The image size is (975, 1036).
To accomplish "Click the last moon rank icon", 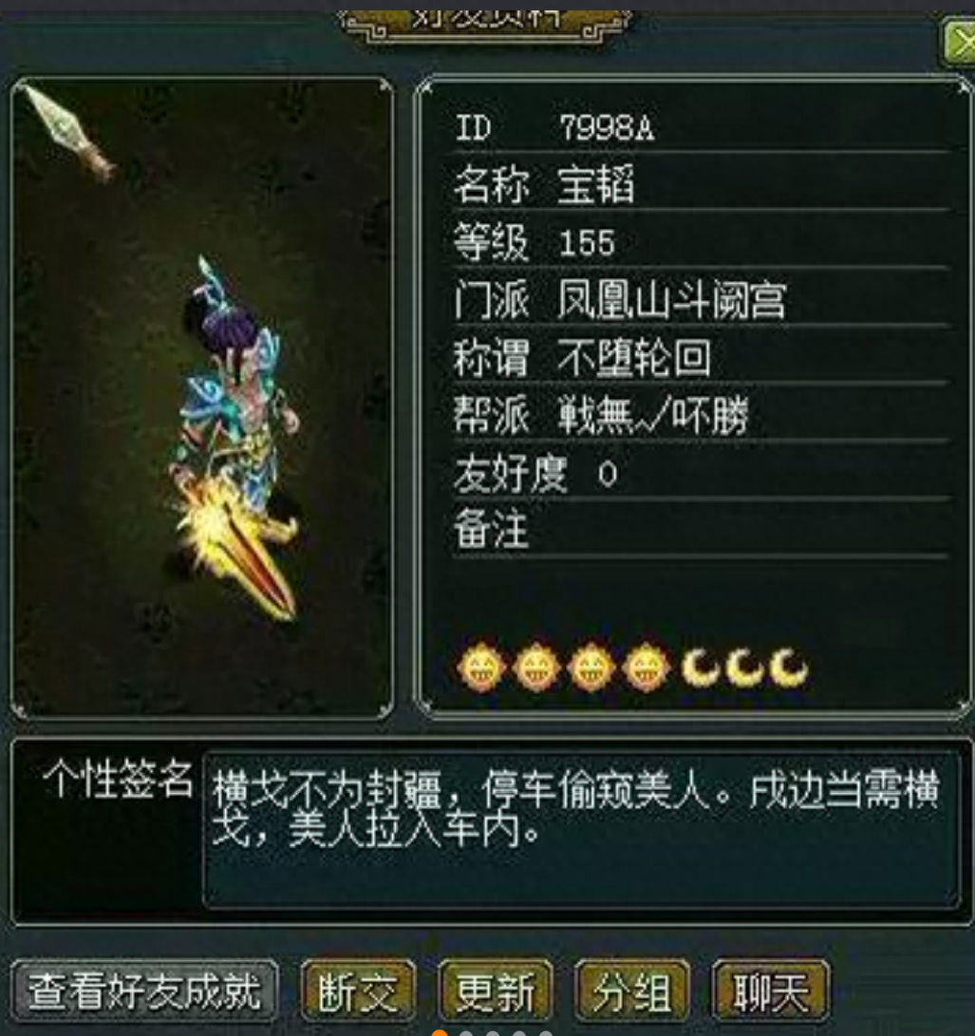I will coord(788,668).
